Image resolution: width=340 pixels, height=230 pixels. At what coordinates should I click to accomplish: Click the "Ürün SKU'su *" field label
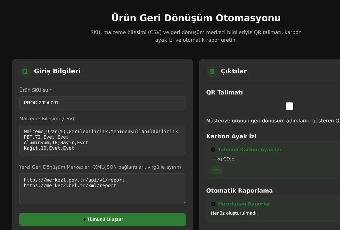tap(36, 90)
